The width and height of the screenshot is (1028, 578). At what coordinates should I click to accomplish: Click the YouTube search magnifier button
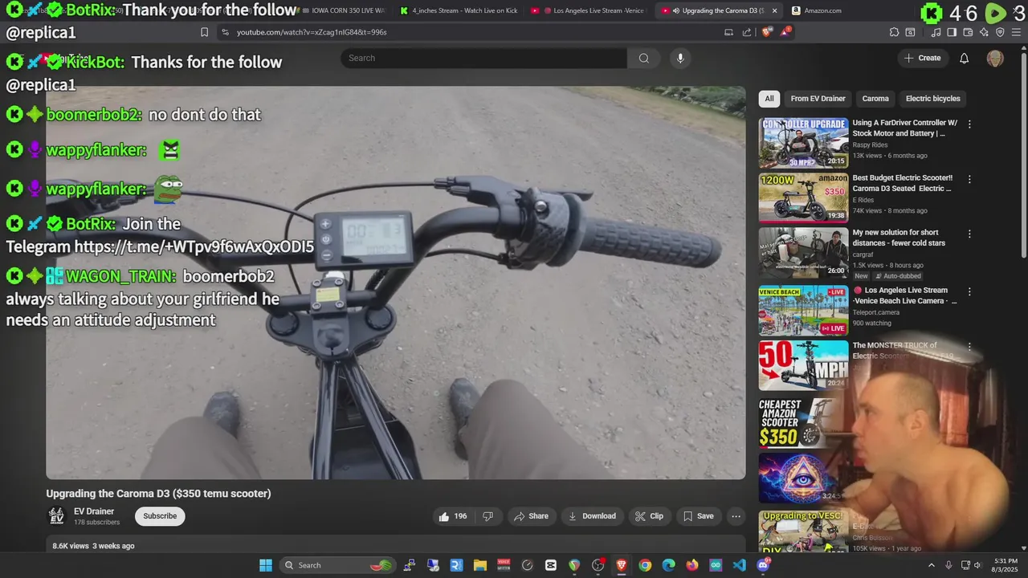coord(643,58)
